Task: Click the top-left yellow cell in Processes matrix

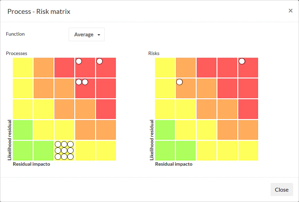Action: [x=23, y=67]
